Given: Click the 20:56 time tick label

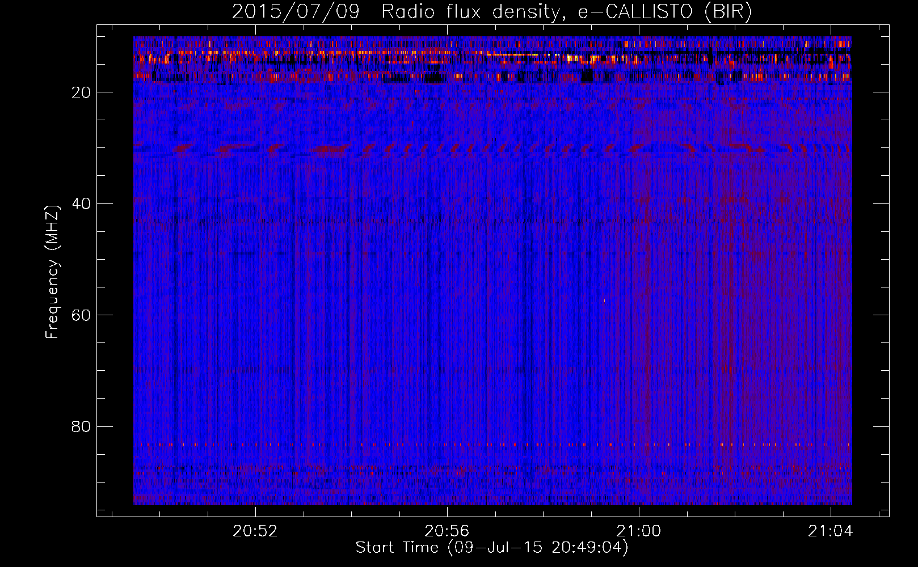Looking at the screenshot, I should pyautogui.click(x=447, y=531).
